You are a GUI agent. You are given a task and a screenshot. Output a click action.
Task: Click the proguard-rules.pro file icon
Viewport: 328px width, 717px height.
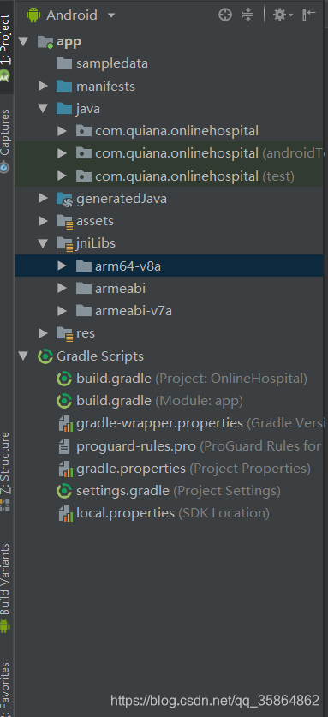[x=64, y=446]
